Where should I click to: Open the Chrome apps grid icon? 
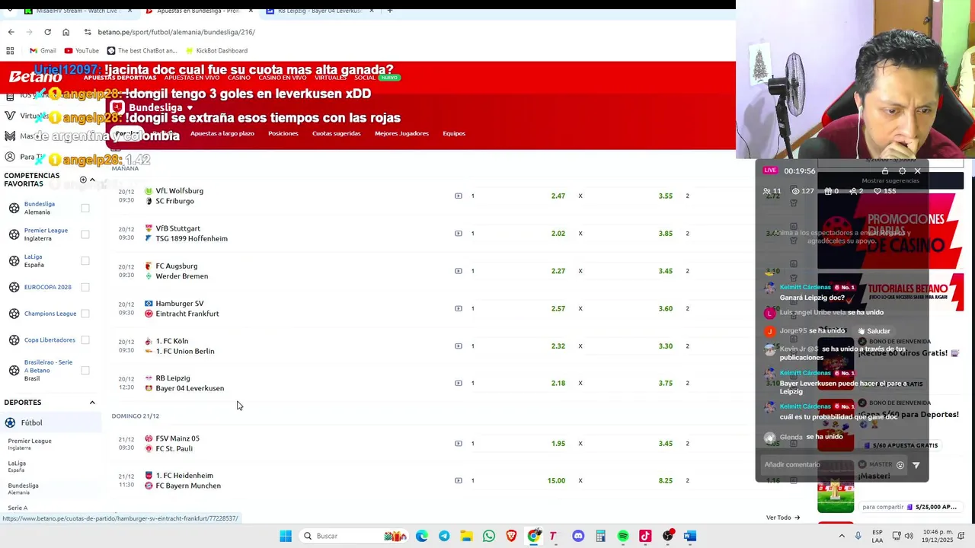point(10,51)
